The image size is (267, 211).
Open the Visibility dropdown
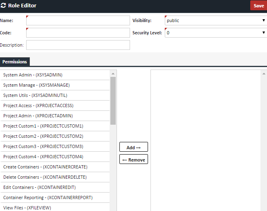(x=215, y=20)
